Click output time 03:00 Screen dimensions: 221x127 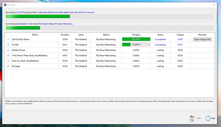coord(180,39)
